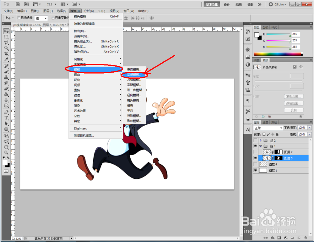Select the Horizontal Type tool
This screenshot has width=314, height=242.
click(6, 118)
